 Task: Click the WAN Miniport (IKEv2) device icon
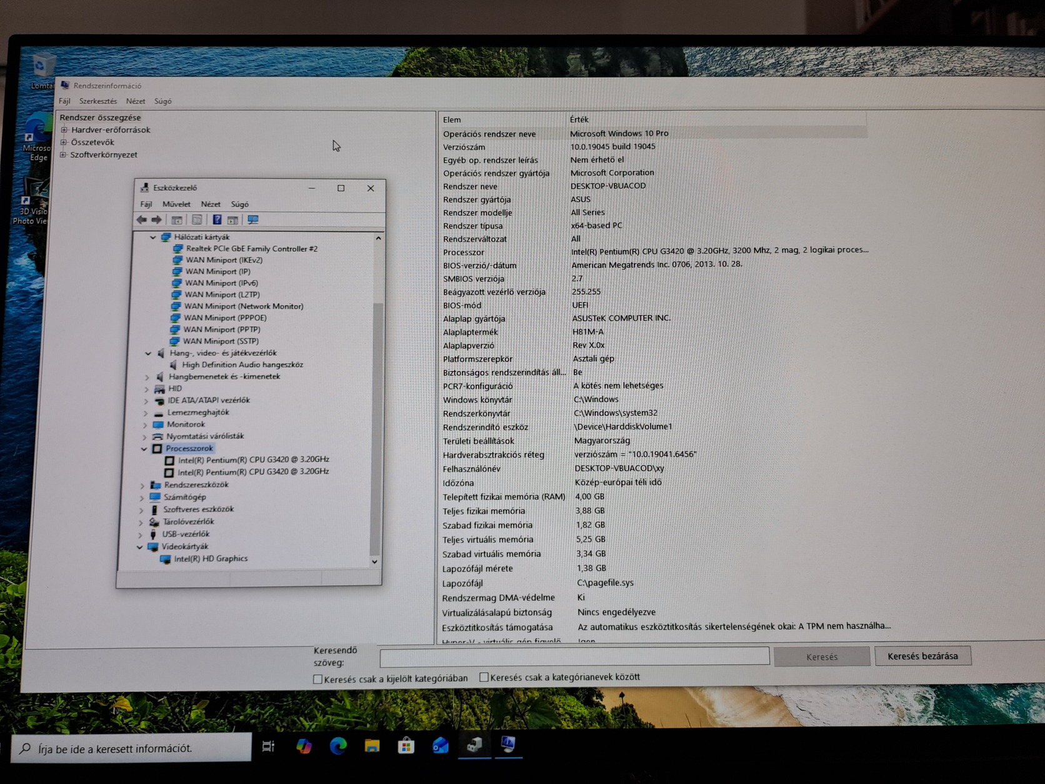click(x=177, y=260)
